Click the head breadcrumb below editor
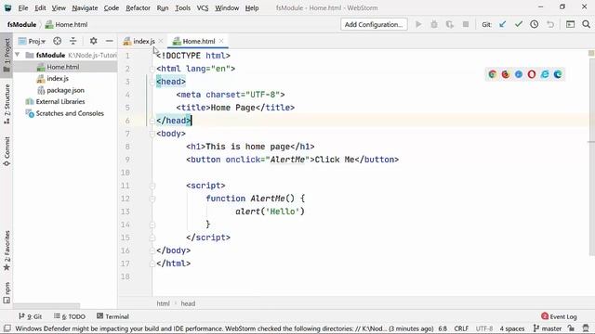 tap(188, 303)
